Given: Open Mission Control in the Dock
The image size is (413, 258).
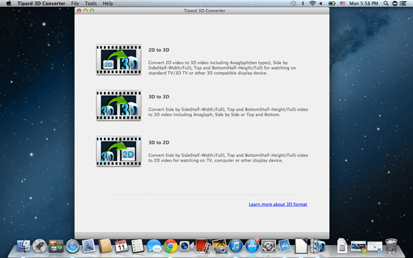Looking at the screenshot, I should 56,246.
